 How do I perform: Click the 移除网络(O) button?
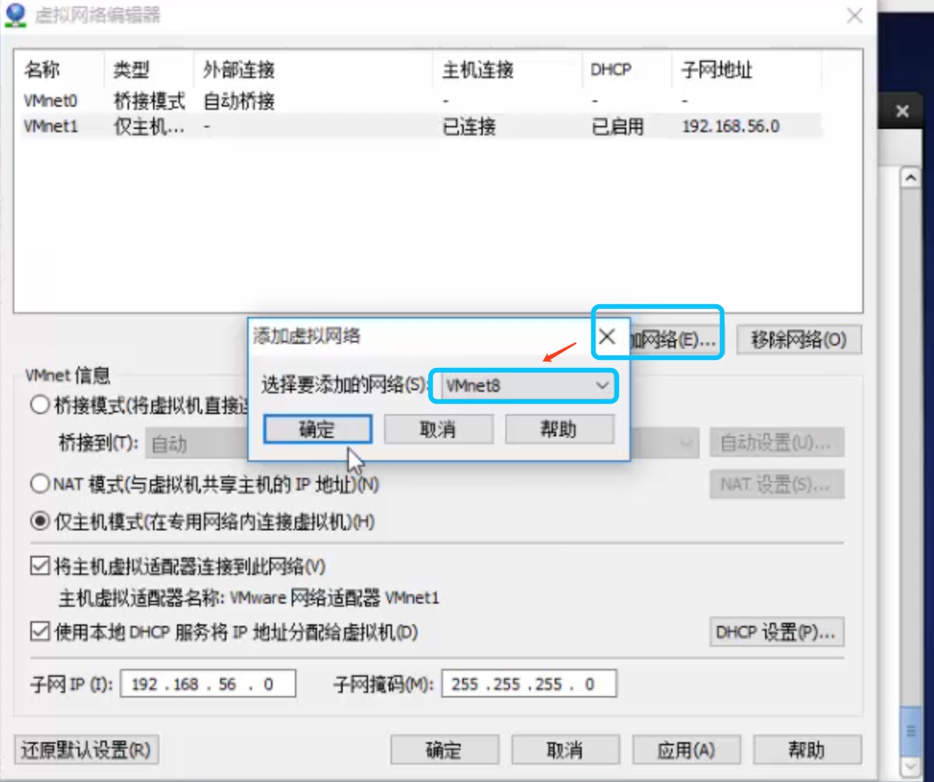(799, 340)
